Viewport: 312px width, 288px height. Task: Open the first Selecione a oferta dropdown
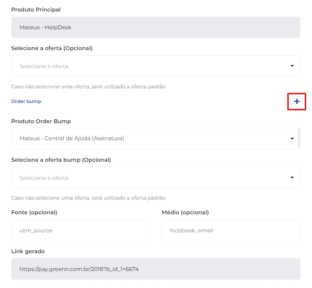(156, 66)
